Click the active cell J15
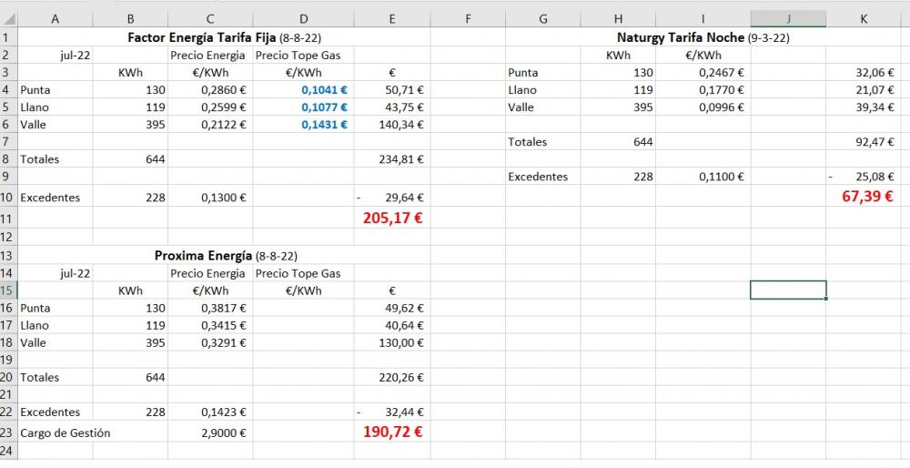 pyautogui.click(x=788, y=290)
